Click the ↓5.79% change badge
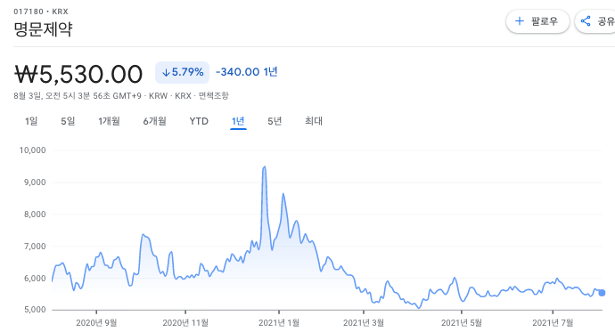 183,72
